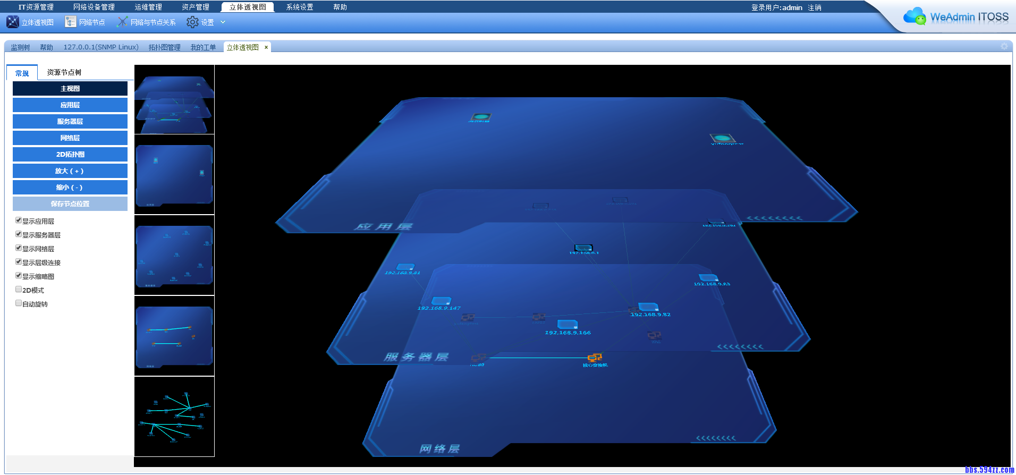Click the 立体透视图 toolbar icon

coord(13,22)
